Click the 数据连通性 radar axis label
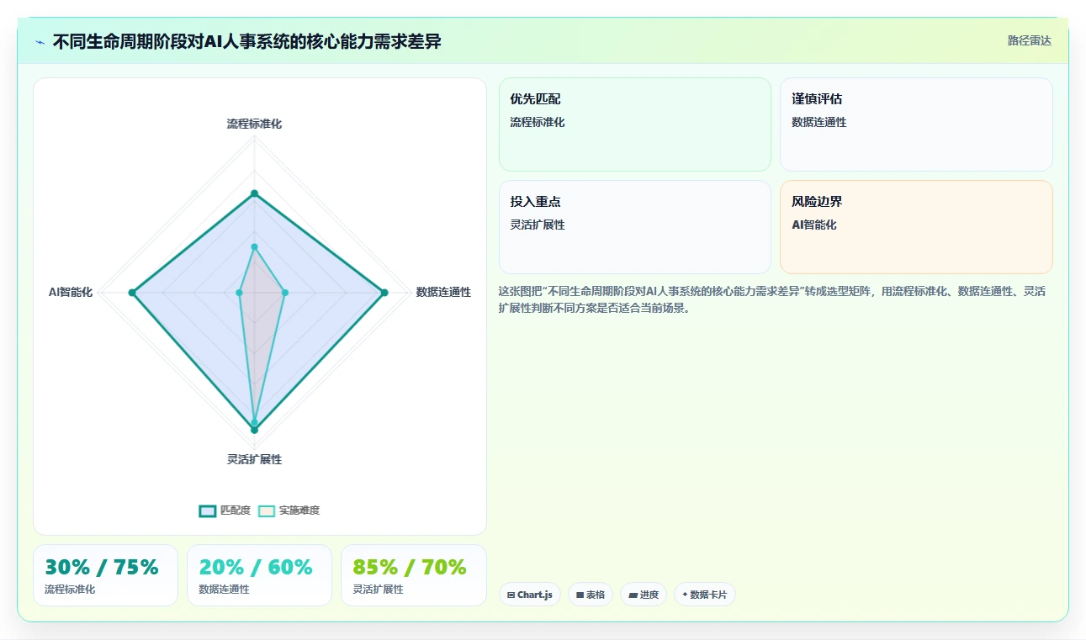The height and width of the screenshot is (640, 1086). 443,292
